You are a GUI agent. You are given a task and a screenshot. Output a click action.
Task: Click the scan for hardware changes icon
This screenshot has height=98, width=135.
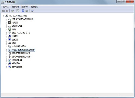click(x=32, y=11)
